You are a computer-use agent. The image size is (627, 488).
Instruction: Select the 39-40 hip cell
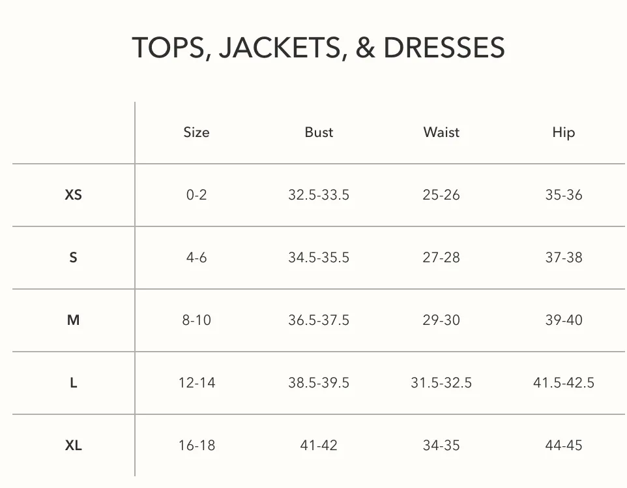pyautogui.click(x=563, y=320)
